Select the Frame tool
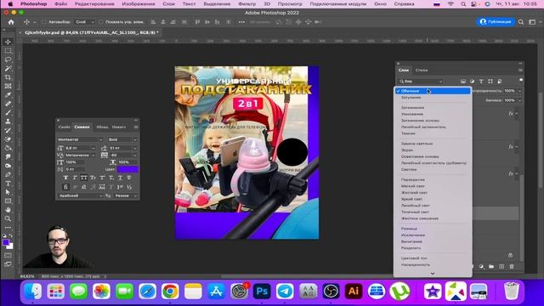 click(x=8, y=86)
